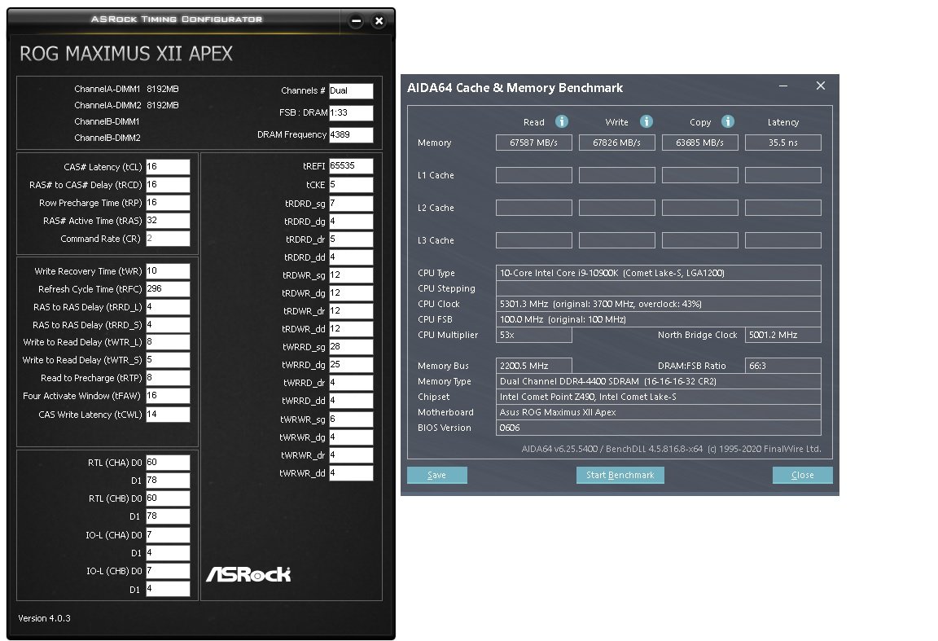
Task: Select the Read to Precharge (tRTP) field
Action: pyautogui.click(x=168, y=378)
